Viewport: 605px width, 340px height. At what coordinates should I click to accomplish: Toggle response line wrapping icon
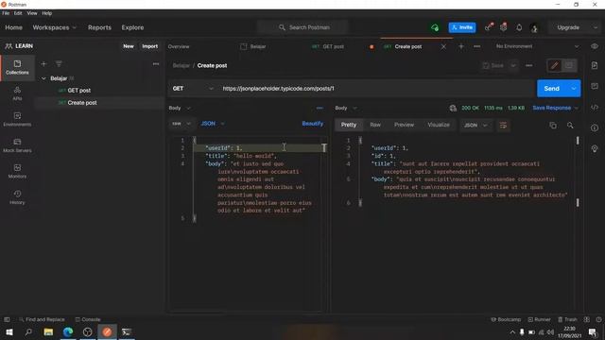[503, 126]
